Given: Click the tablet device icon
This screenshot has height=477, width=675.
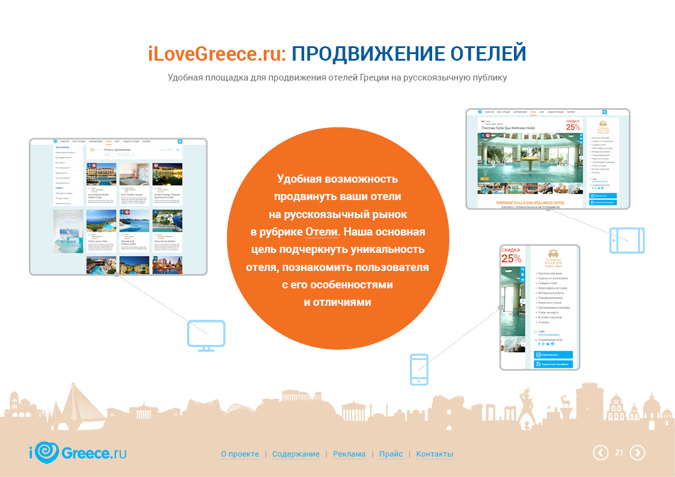Looking at the screenshot, I should 626,240.
